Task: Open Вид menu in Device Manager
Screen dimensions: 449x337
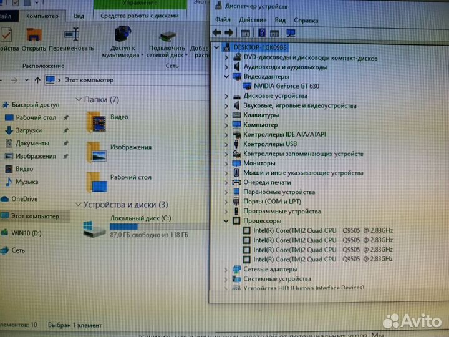Action: tap(280, 21)
